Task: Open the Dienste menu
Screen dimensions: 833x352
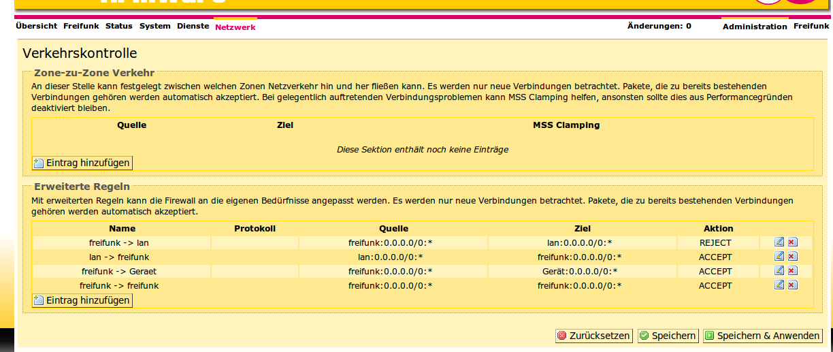Action: [x=193, y=26]
